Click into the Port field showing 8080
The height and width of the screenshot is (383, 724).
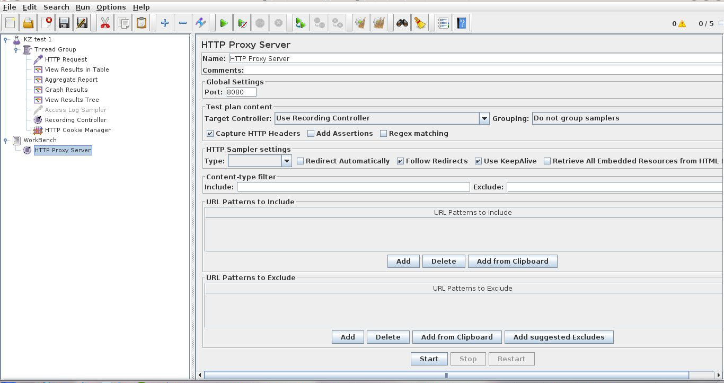(241, 92)
